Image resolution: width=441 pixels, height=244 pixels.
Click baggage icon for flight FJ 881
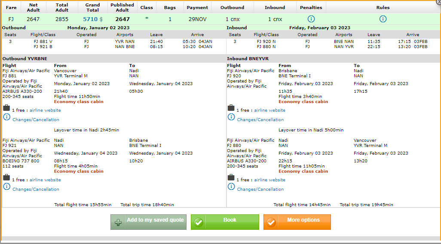(x=6, y=108)
